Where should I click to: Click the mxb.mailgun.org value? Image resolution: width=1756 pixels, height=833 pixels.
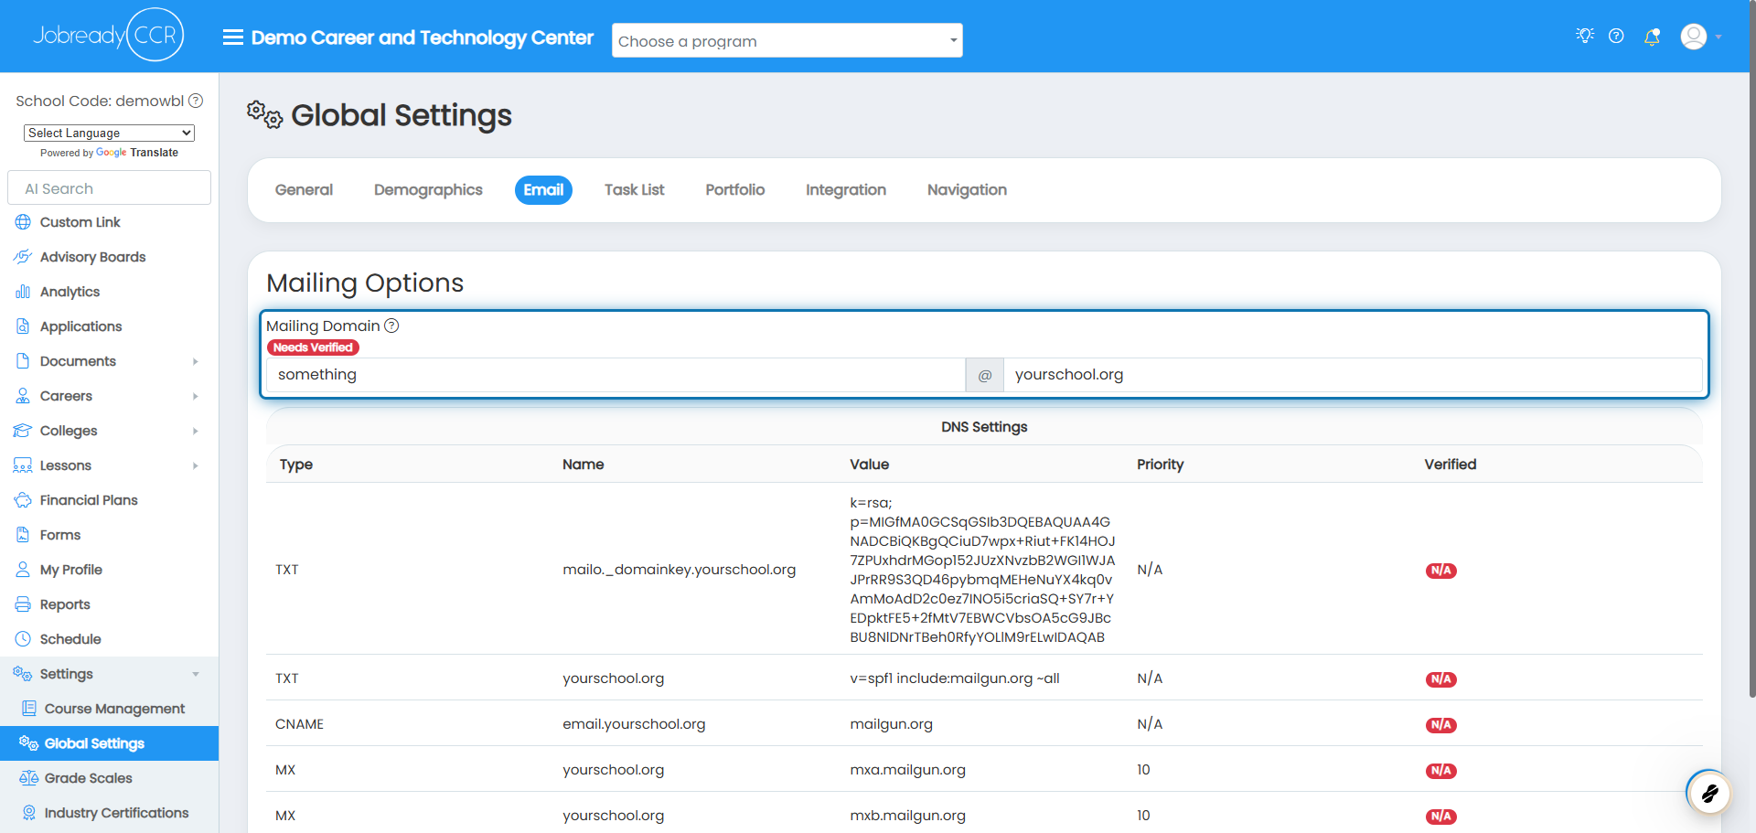pos(907,816)
